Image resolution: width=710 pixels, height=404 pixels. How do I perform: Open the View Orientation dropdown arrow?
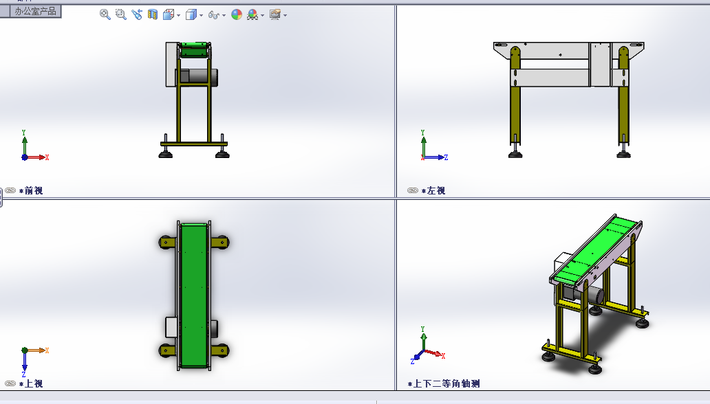point(178,15)
